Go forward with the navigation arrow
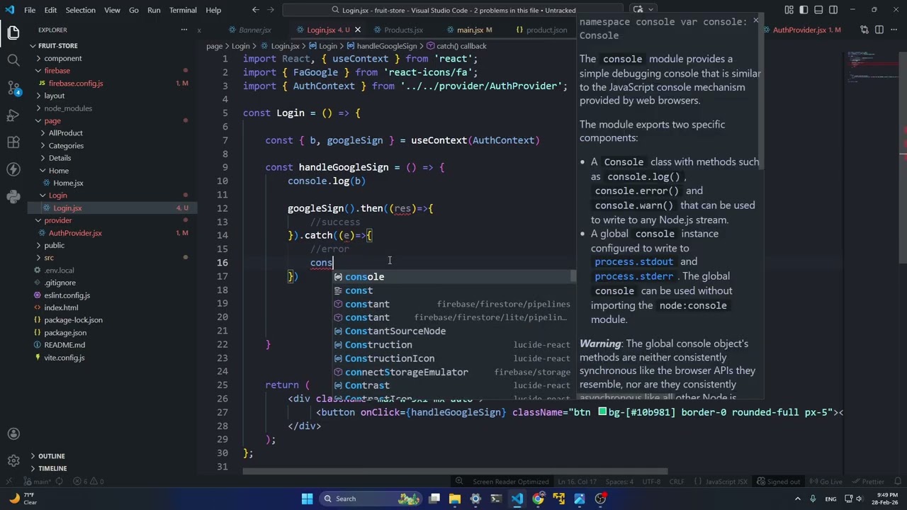The width and height of the screenshot is (907, 510). [x=271, y=10]
